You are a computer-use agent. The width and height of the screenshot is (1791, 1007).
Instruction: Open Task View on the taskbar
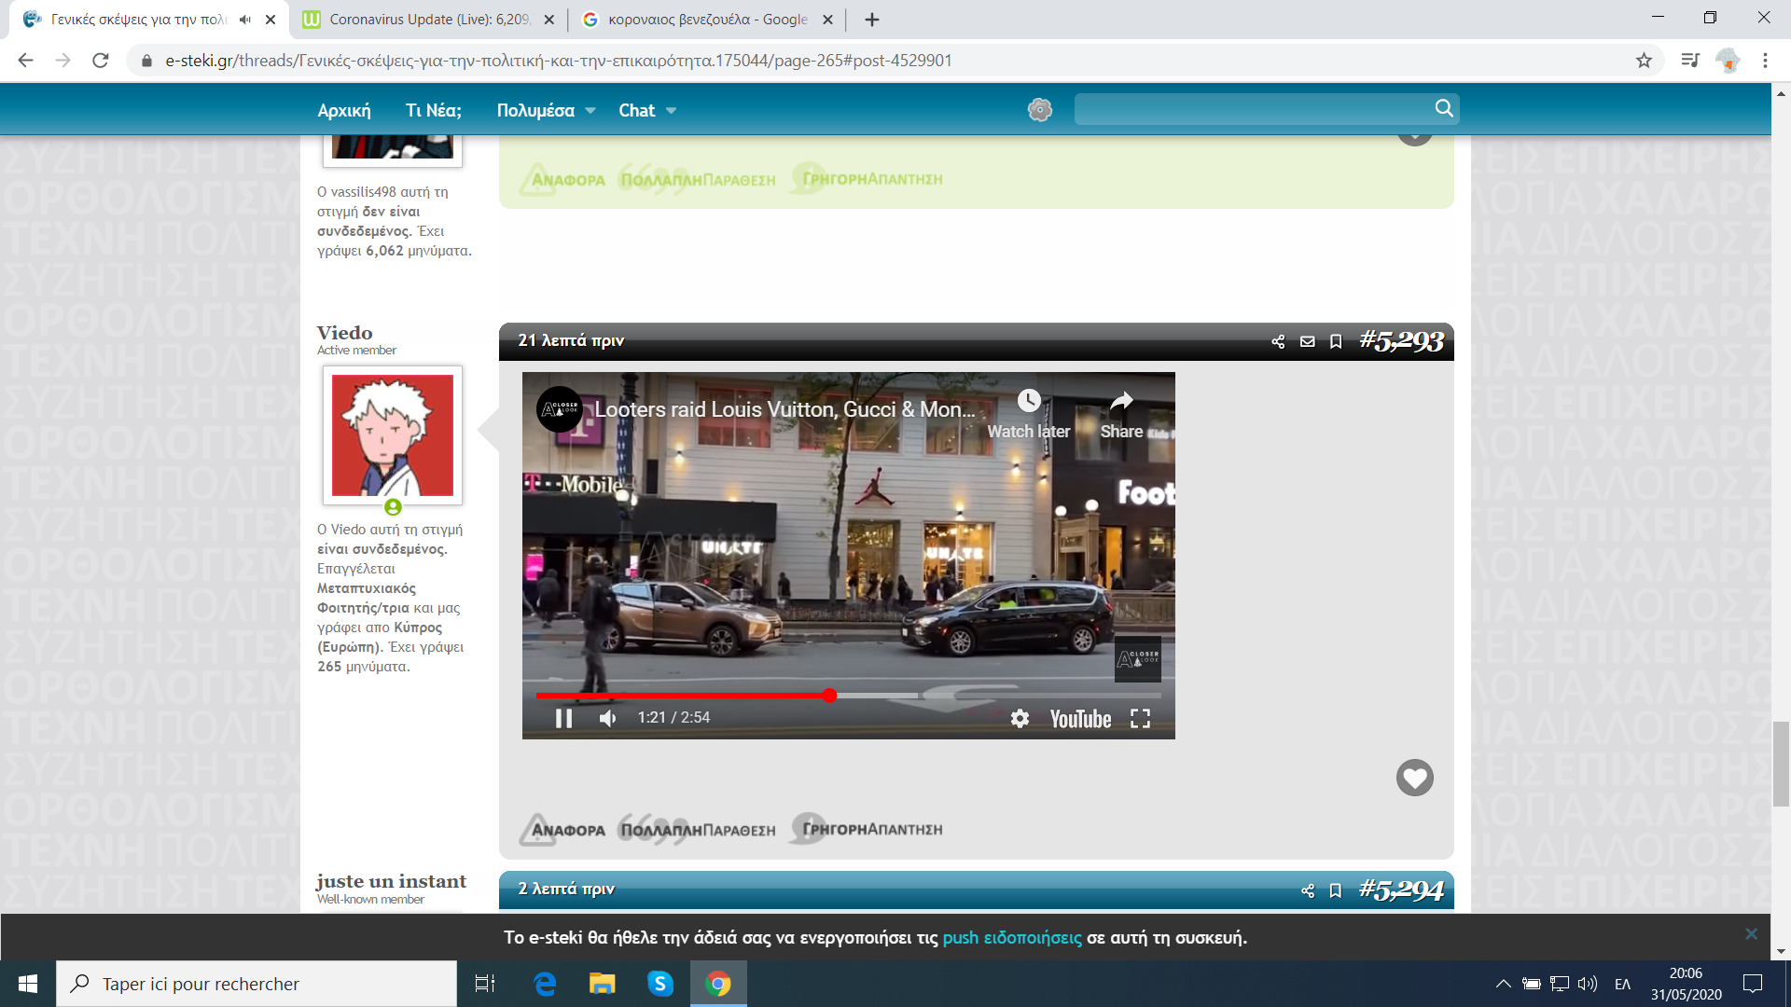coord(485,984)
